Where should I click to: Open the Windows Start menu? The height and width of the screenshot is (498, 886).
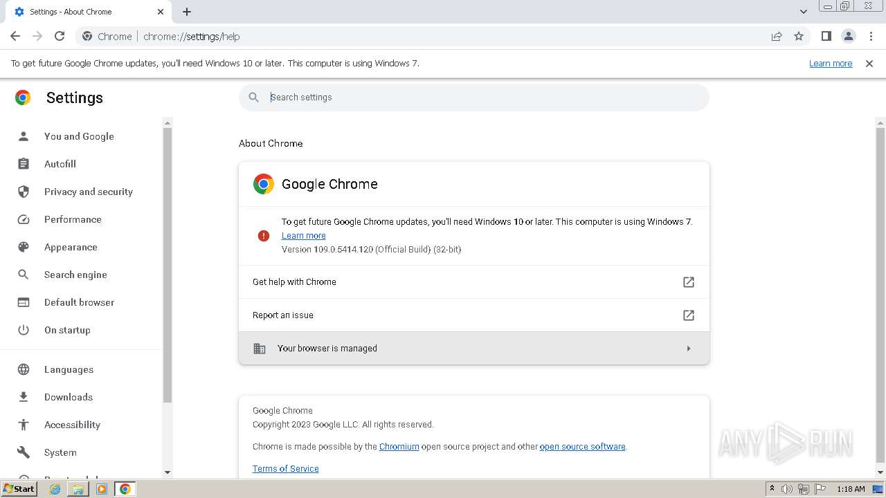(19, 488)
